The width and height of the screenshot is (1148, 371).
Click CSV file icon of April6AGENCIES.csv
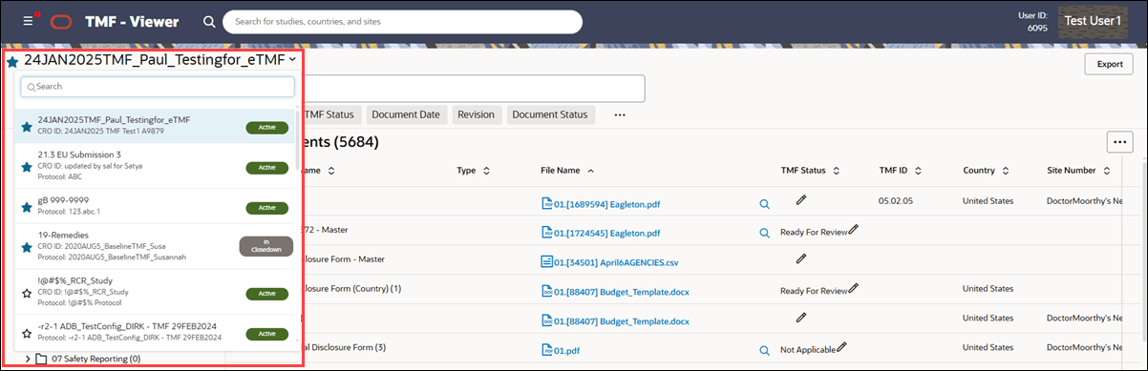[x=547, y=261]
